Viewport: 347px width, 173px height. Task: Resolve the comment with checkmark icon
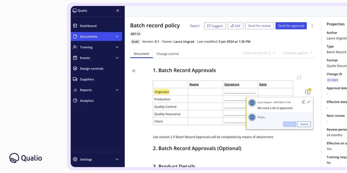309,102
